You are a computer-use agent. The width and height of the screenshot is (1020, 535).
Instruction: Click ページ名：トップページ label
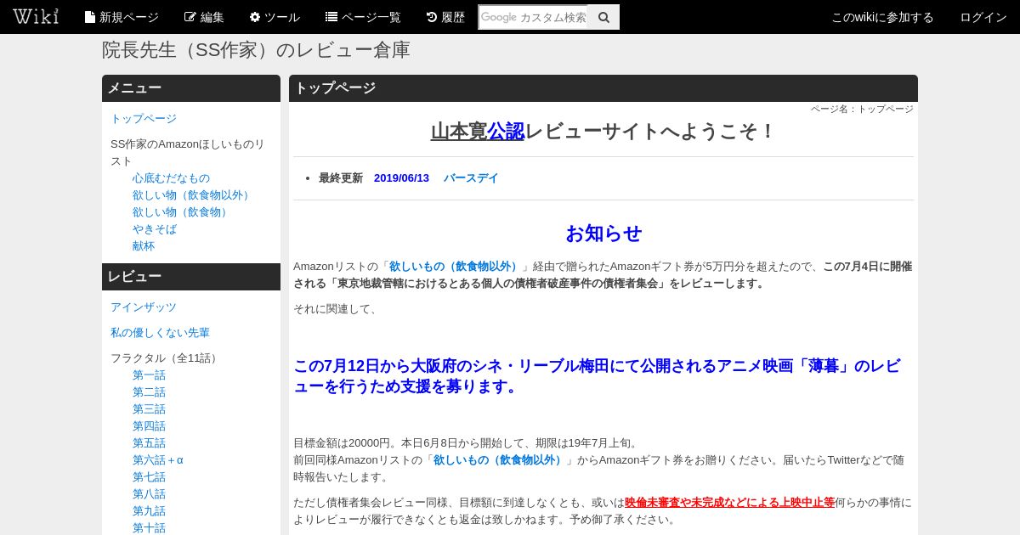tap(862, 109)
